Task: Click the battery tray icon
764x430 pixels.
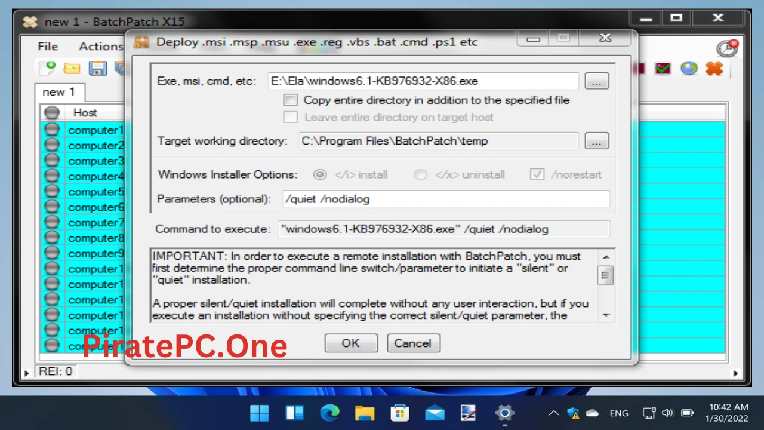Action: pos(687,413)
